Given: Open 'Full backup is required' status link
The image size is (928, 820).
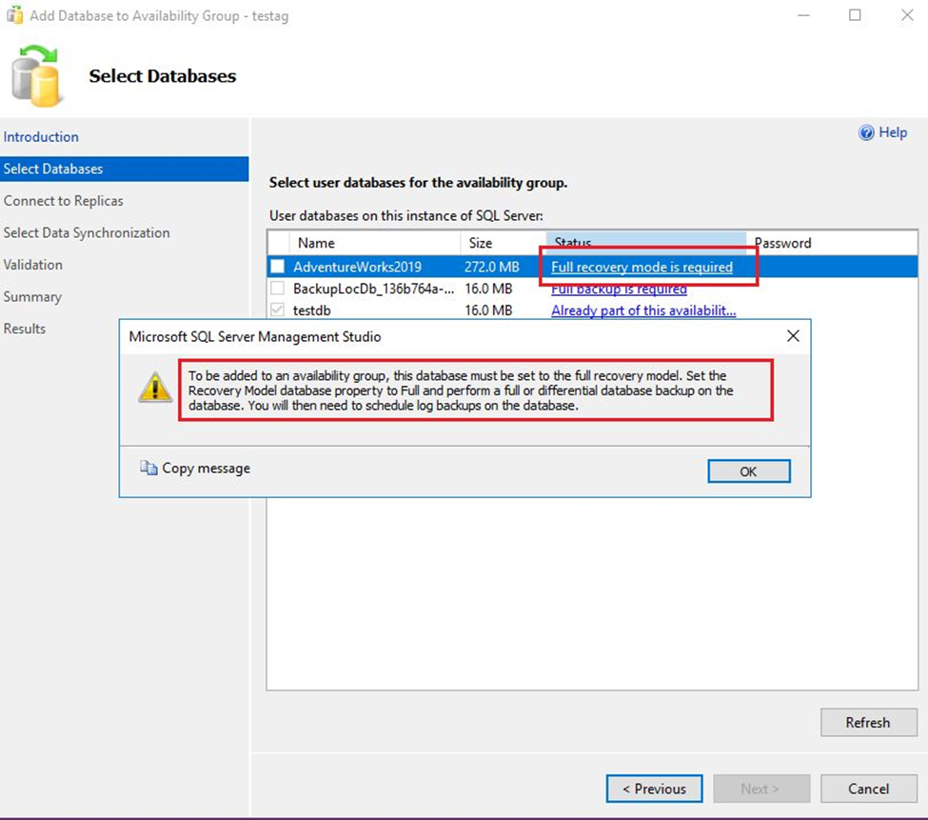Looking at the screenshot, I should (619, 289).
